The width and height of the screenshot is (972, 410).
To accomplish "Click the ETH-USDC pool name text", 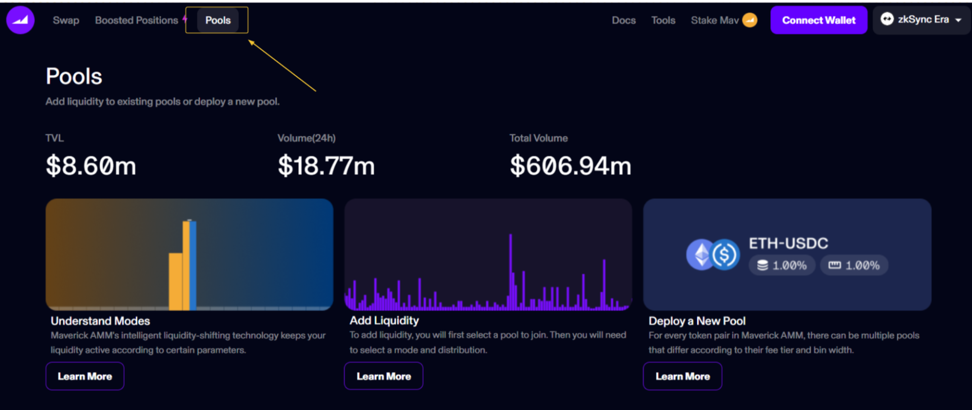I will pyautogui.click(x=788, y=244).
